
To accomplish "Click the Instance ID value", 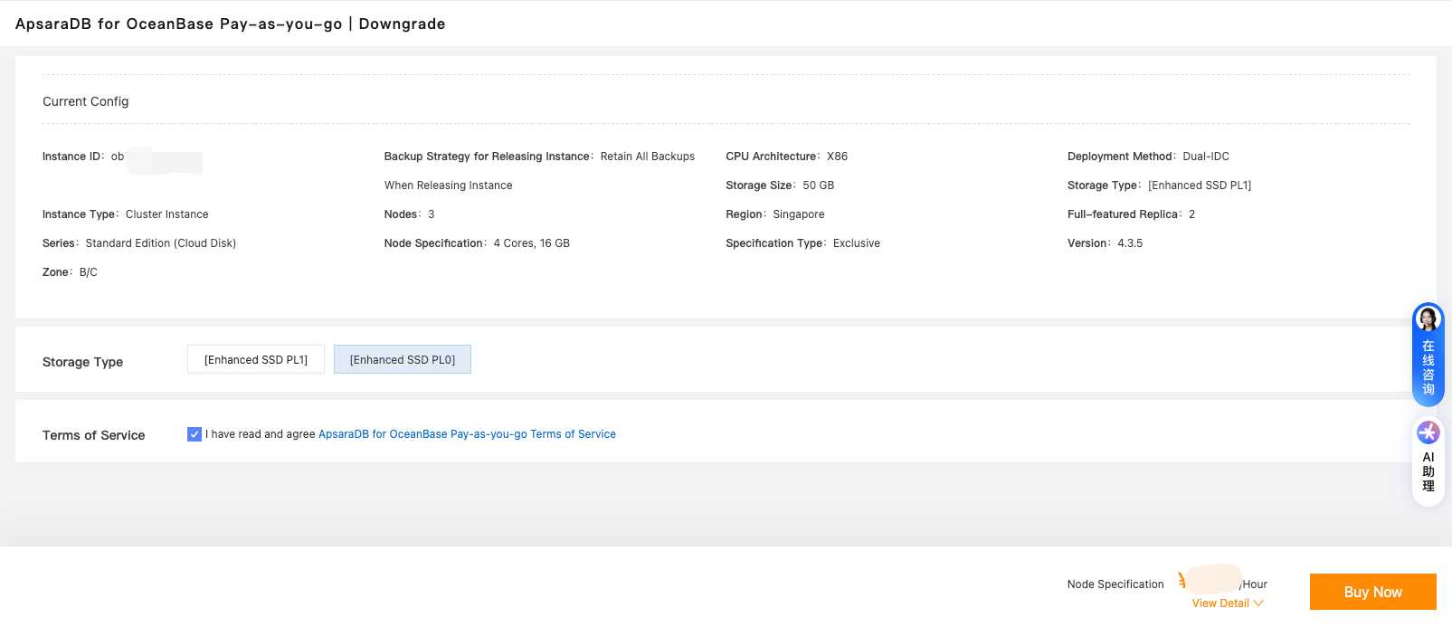I will (157, 157).
